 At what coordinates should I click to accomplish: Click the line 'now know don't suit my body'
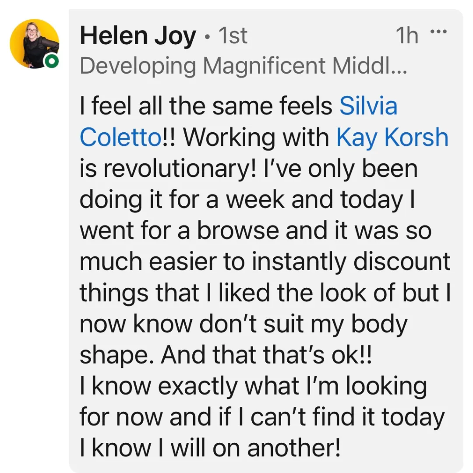(x=244, y=325)
